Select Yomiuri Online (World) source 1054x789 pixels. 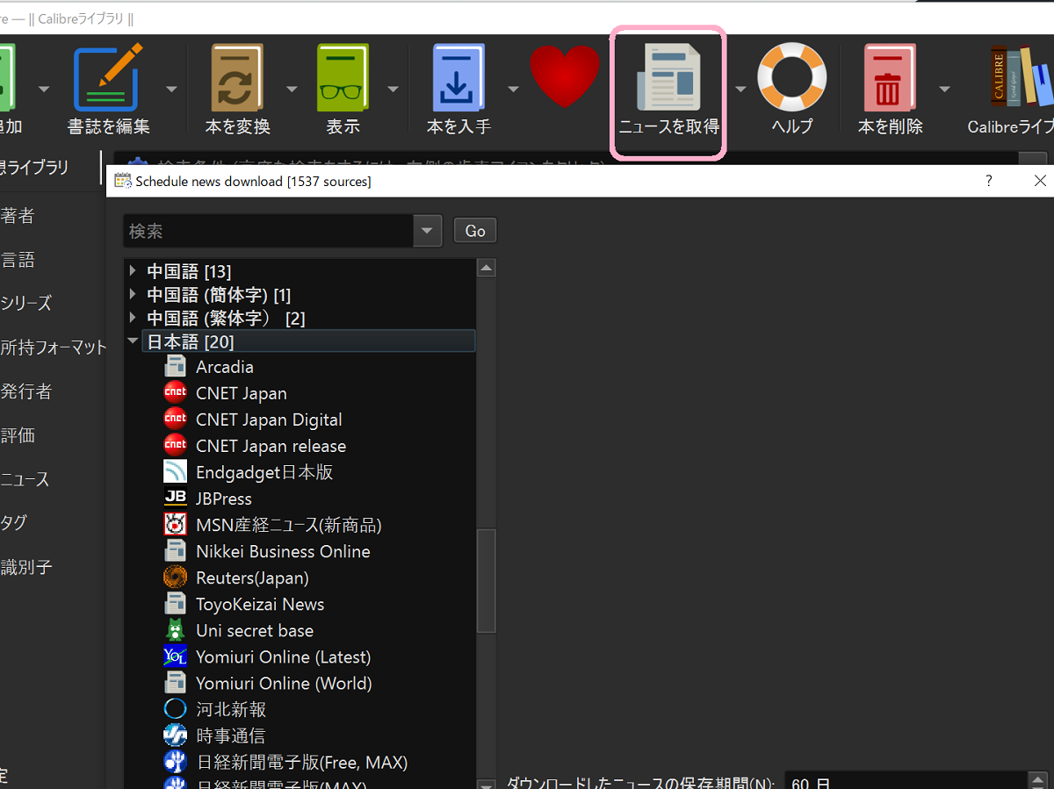click(284, 683)
